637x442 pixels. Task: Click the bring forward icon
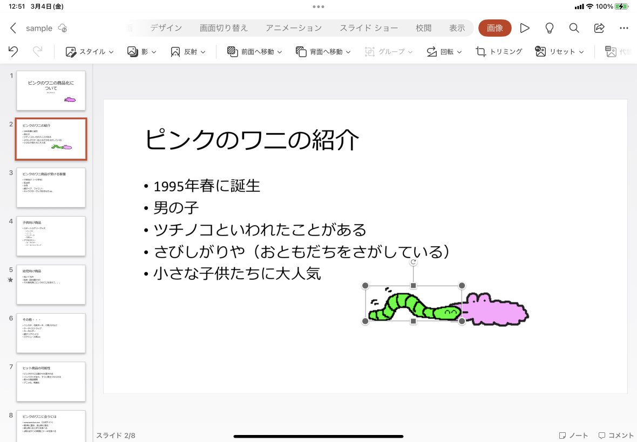point(232,52)
